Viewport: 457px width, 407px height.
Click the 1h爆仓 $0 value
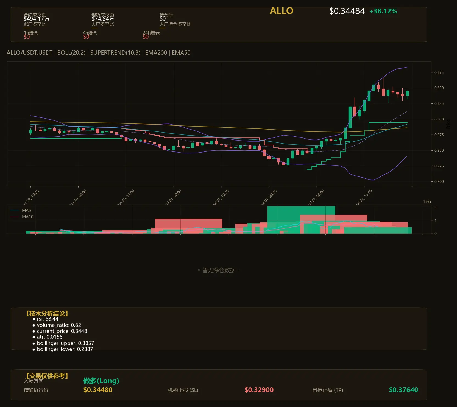click(x=27, y=37)
